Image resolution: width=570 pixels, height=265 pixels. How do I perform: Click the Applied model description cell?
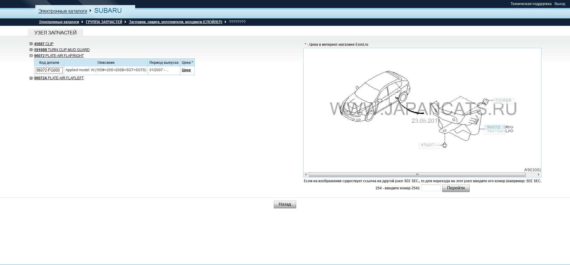coord(106,70)
